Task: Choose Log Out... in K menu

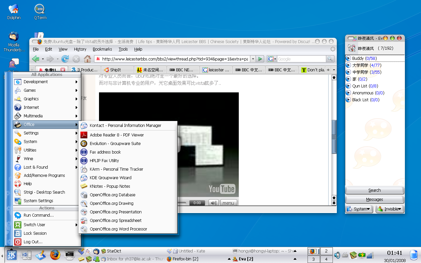Action: [x=46, y=242]
